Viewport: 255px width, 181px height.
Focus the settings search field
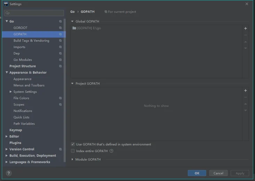point(34,13)
